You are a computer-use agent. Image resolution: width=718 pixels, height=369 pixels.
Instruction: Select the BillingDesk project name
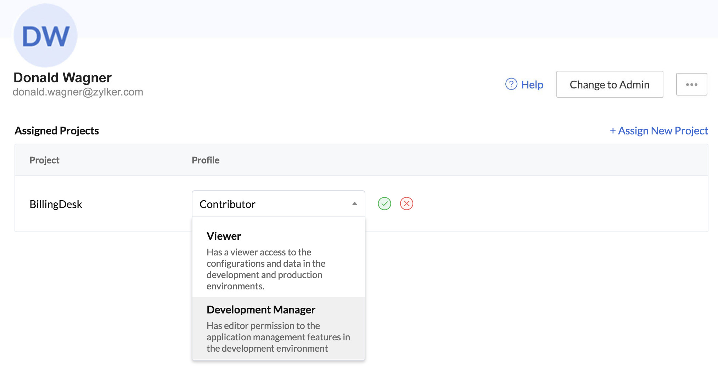[56, 204]
